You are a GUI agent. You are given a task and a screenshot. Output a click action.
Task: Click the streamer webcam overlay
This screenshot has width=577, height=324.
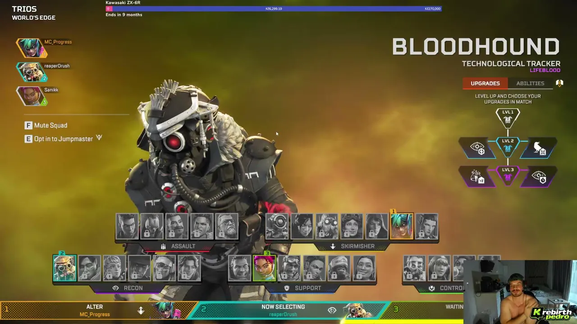[x=520, y=292]
